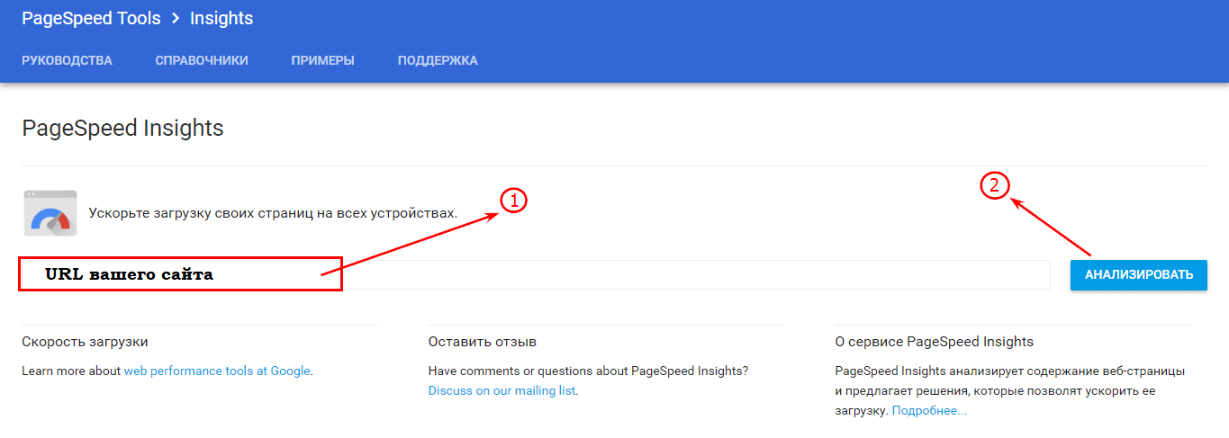Click the red circled number 2 marker
Image resolution: width=1229 pixels, height=438 pixels.
[994, 185]
